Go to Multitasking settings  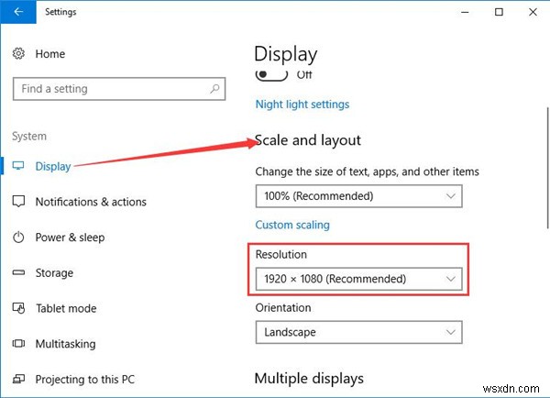(x=66, y=344)
